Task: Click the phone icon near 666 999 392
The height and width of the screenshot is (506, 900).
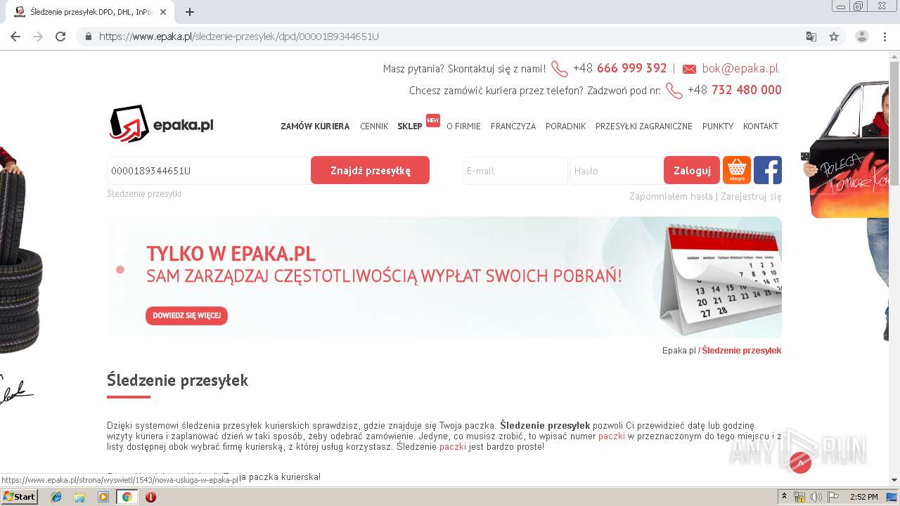Action: (x=560, y=69)
